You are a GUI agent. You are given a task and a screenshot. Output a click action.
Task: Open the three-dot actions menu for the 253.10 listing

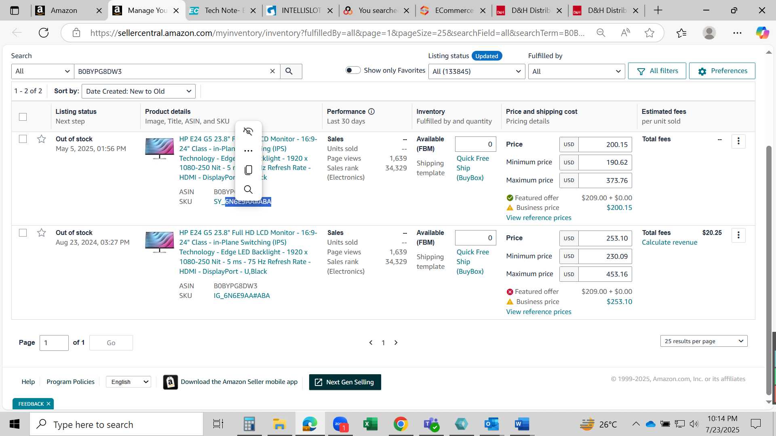click(x=738, y=235)
